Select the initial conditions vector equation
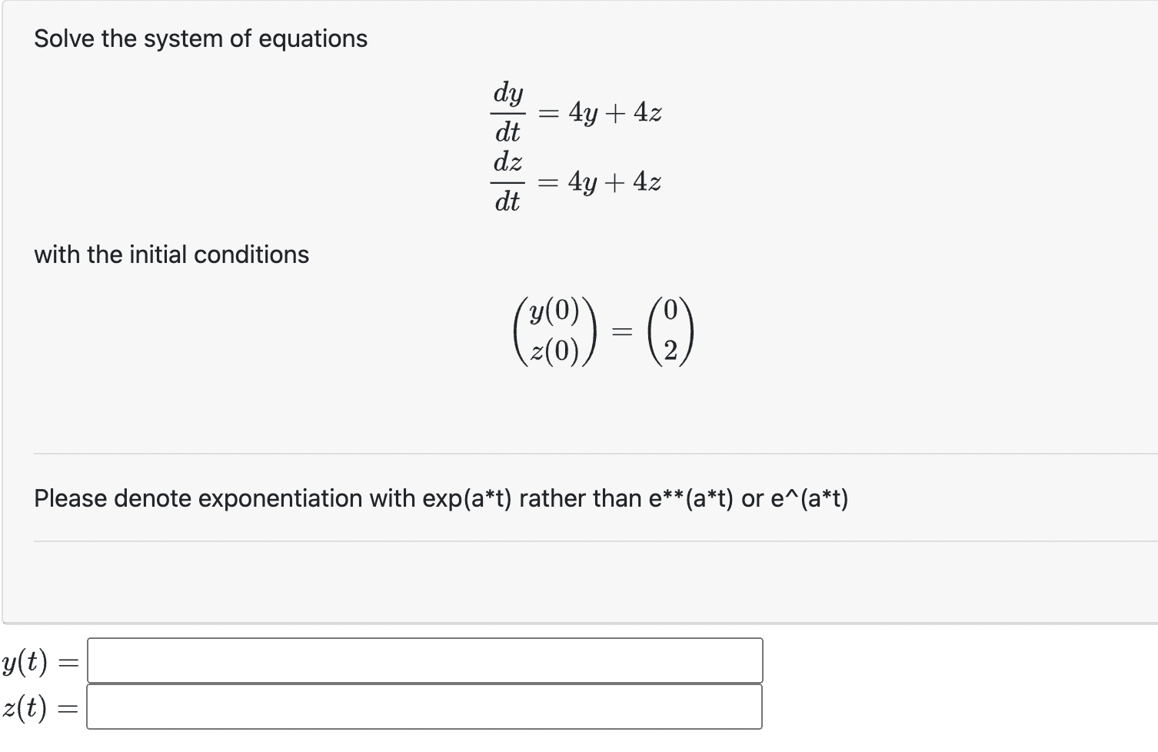The height and width of the screenshot is (752, 1158). click(x=607, y=331)
